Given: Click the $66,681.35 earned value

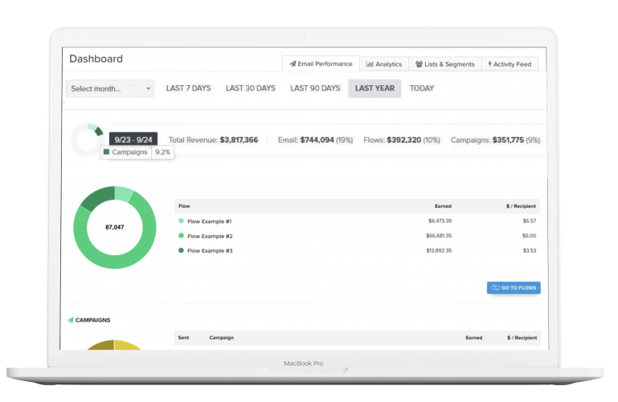Looking at the screenshot, I should pos(439,236).
